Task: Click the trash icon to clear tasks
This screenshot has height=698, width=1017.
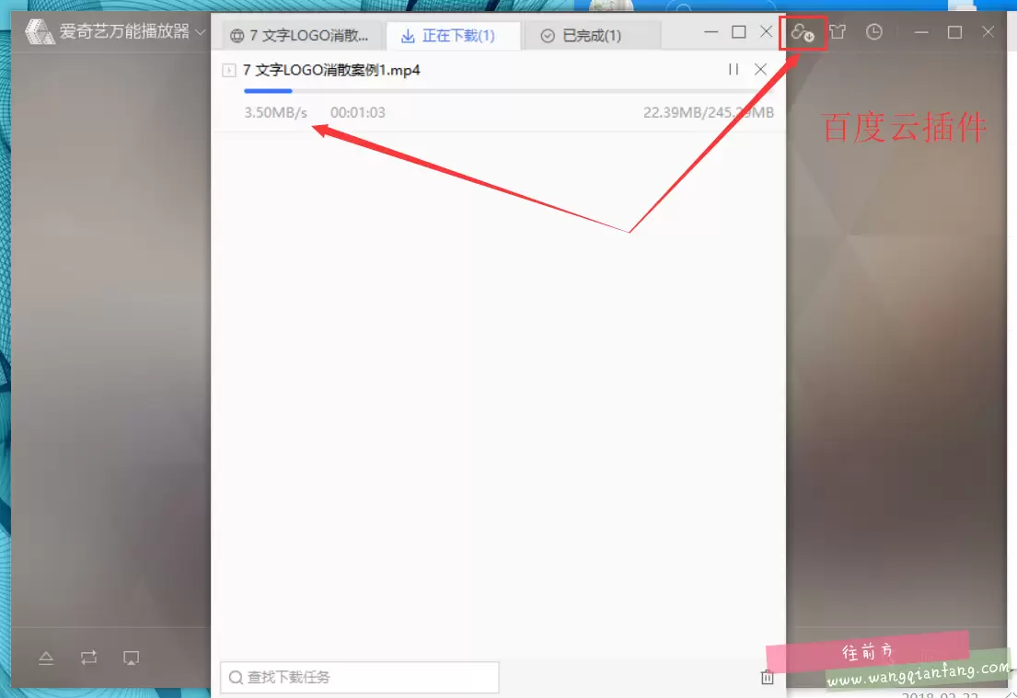Action: [768, 677]
